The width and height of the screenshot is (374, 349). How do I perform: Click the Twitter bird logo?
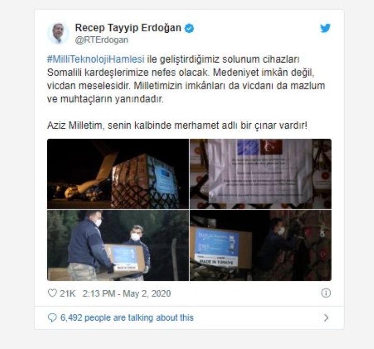325,28
